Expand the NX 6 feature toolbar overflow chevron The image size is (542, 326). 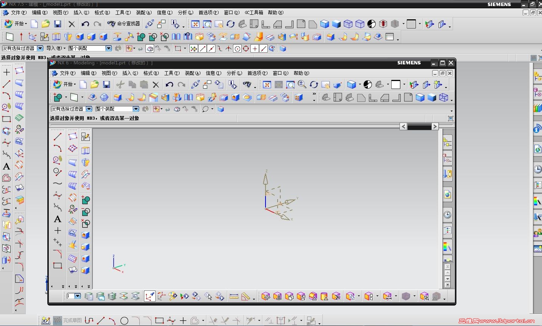(314, 94)
